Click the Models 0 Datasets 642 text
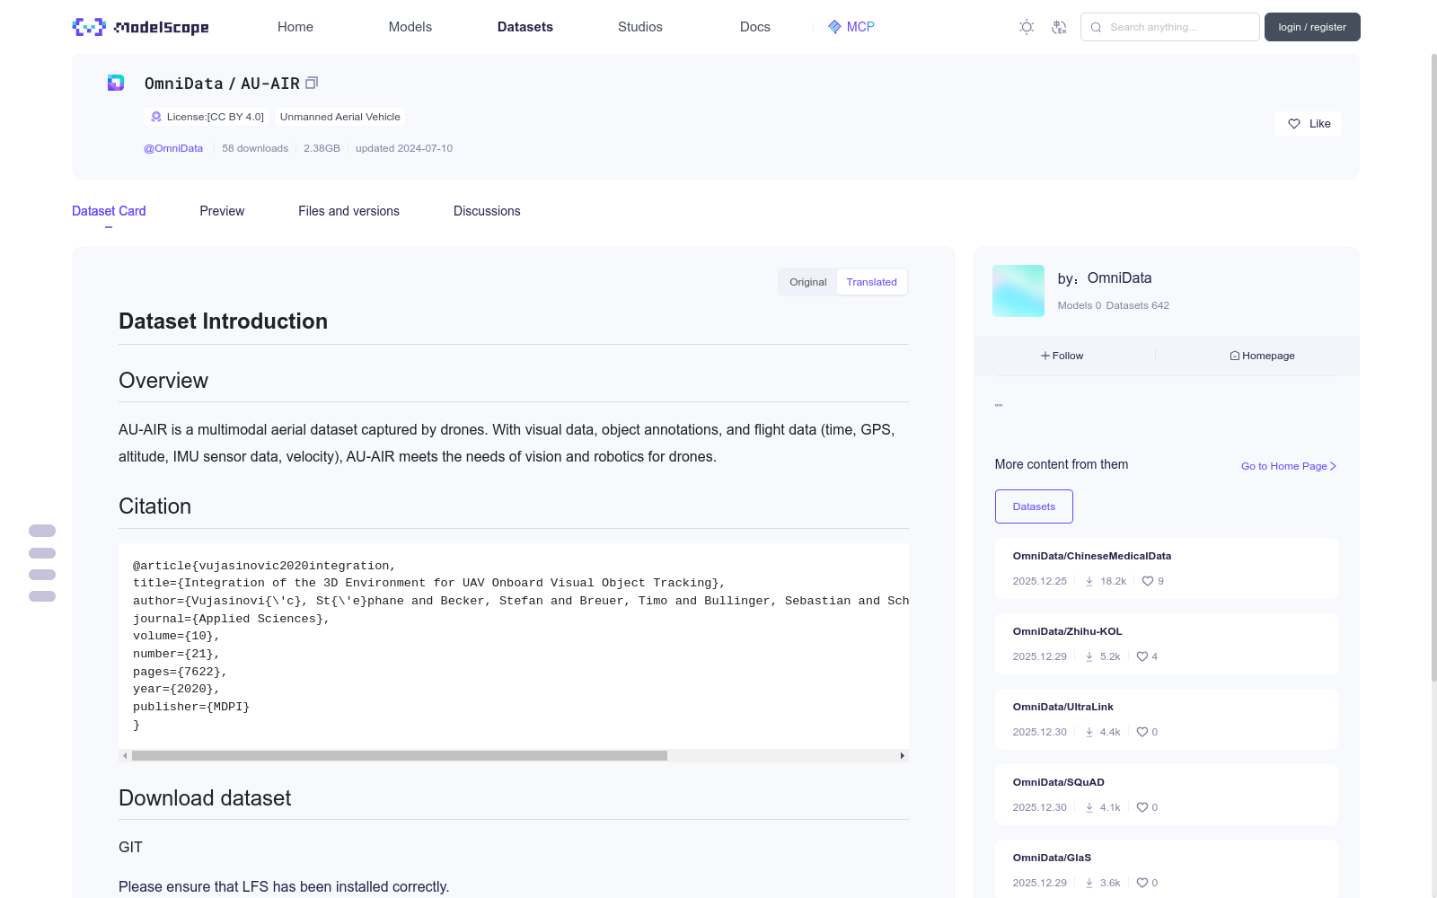Viewport: 1437px width, 898px height. pyautogui.click(x=1114, y=305)
